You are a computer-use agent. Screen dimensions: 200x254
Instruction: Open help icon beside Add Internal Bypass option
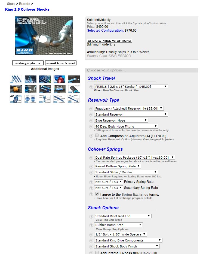91,253
